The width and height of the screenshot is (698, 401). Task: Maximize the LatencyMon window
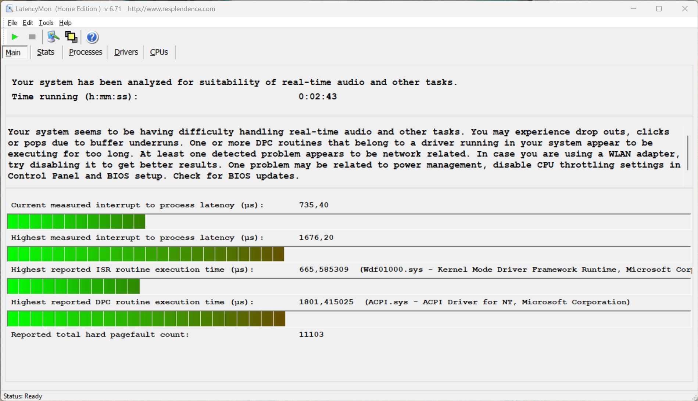[659, 8]
